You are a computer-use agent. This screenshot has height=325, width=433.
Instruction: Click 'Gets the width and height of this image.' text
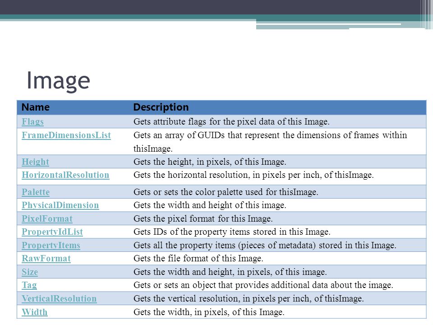210,205
